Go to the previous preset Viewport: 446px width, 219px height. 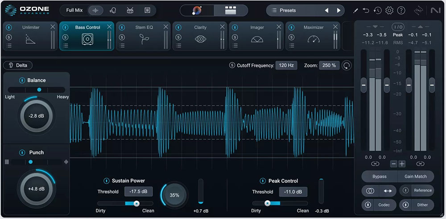click(x=326, y=11)
